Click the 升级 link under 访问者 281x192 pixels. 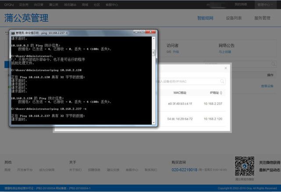pyautogui.click(x=176, y=51)
